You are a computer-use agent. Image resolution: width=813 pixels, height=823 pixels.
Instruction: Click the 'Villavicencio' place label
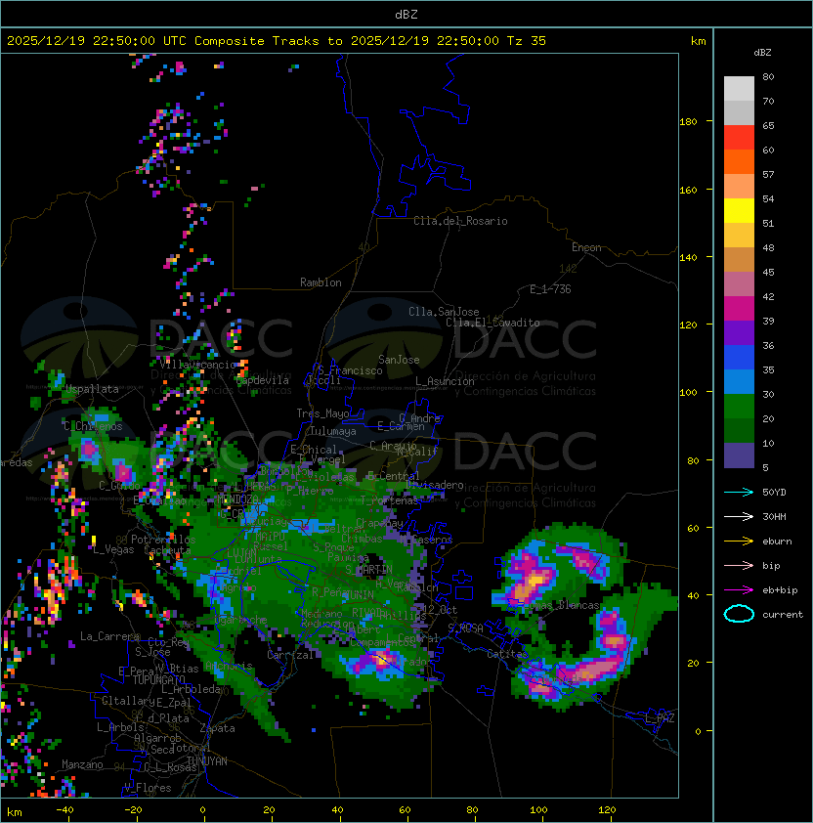[197, 365]
